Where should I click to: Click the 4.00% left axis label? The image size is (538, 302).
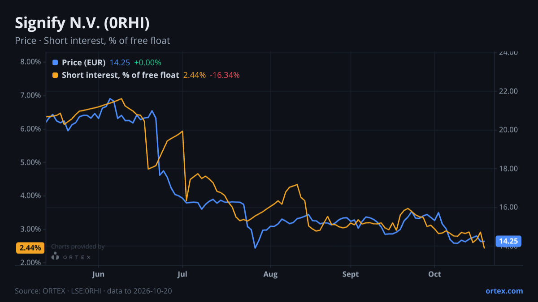point(30,196)
